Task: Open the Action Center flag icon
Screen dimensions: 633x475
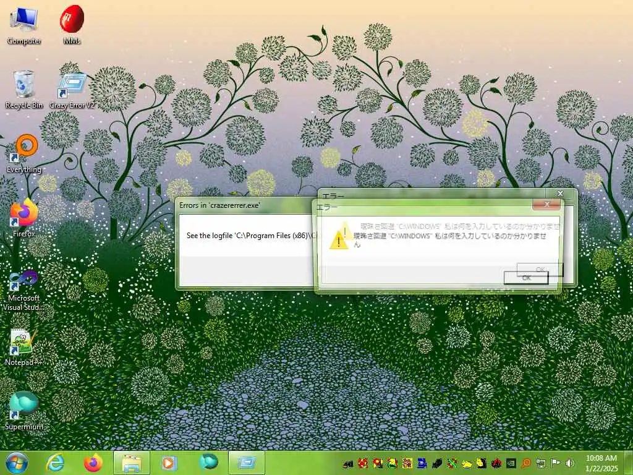Action: click(556, 463)
